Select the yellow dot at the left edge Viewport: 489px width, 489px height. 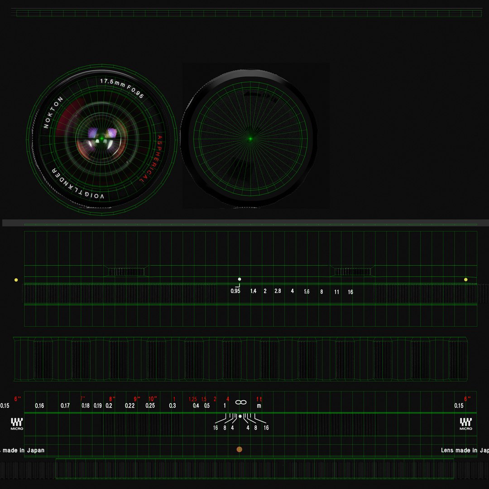[x=16, y=280]
